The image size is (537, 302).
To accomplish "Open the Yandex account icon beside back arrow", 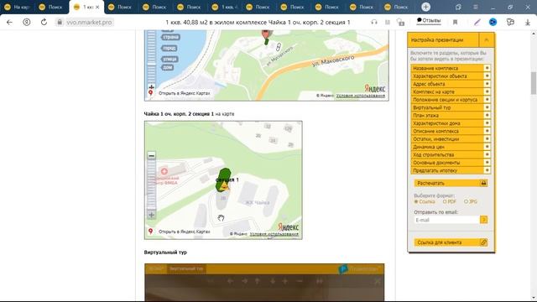I will pyautogui.click(x=26, y=23).
